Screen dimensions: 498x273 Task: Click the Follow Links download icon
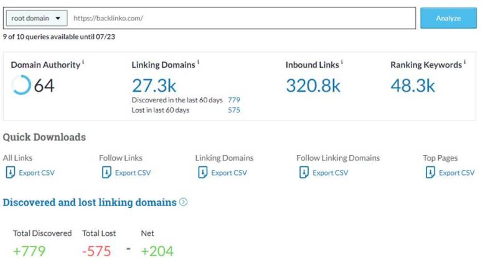click(x=106, y=172)
